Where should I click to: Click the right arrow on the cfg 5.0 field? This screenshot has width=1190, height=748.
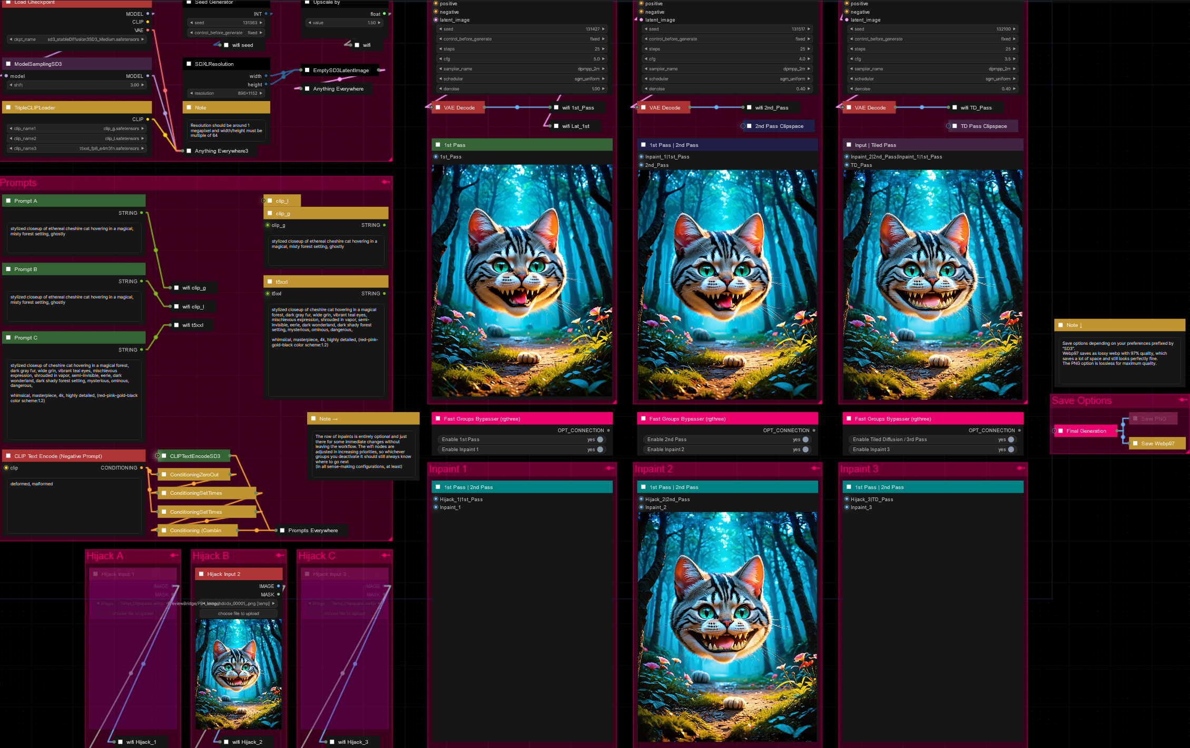604,59
